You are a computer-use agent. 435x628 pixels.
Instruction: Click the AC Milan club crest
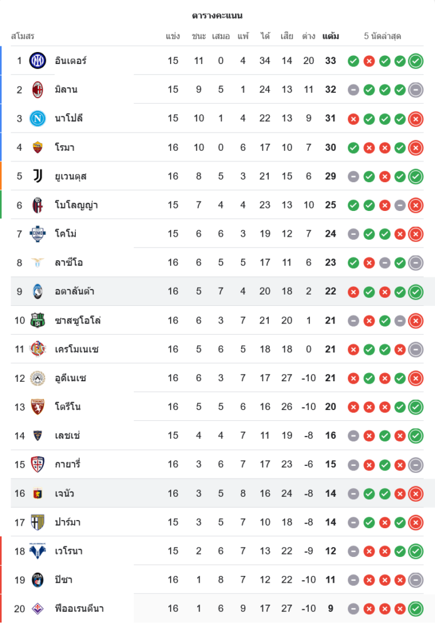[38, 90]
